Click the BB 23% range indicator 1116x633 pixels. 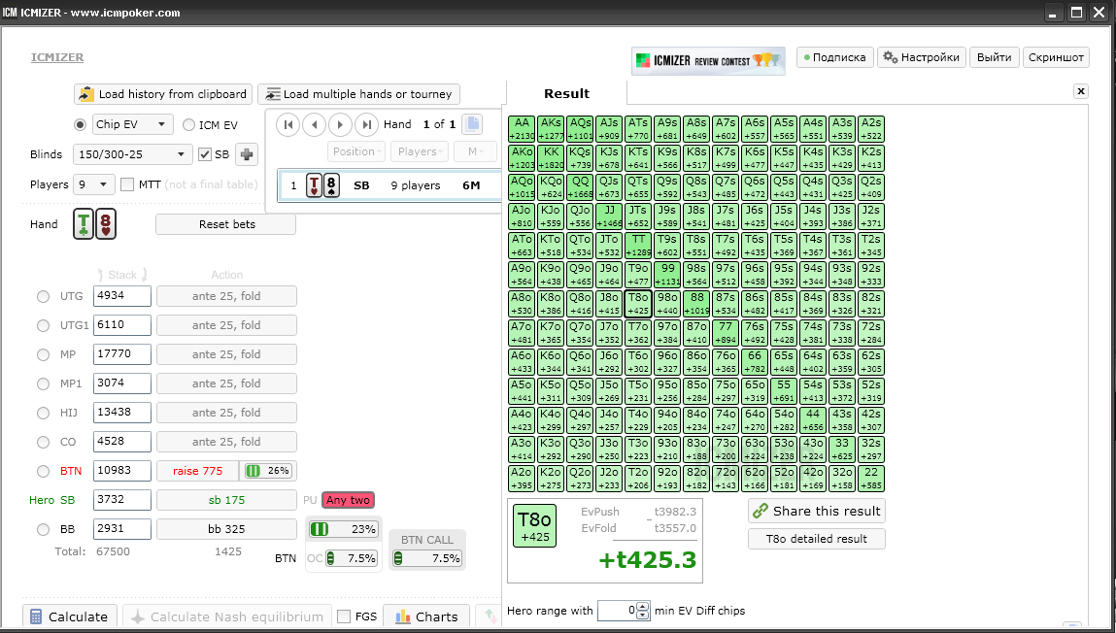[342, 529]
